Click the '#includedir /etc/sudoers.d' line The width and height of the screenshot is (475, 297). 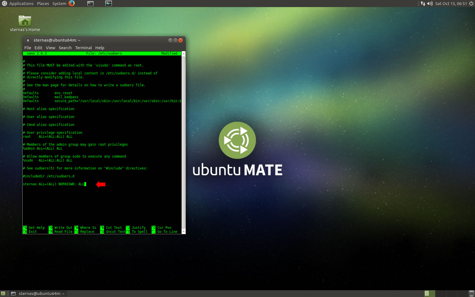(49, 176)
